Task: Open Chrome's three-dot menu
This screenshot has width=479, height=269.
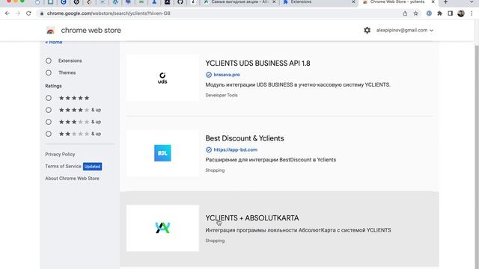Action: point(472,13)
